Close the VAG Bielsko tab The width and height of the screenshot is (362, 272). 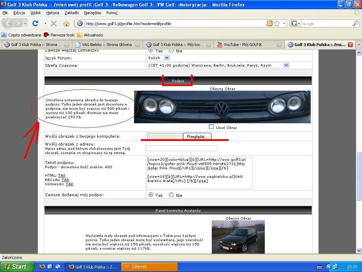click(138, 45)
